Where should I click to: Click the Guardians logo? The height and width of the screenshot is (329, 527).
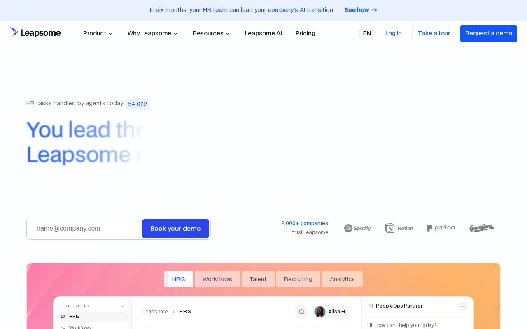(x=481, y=228)
